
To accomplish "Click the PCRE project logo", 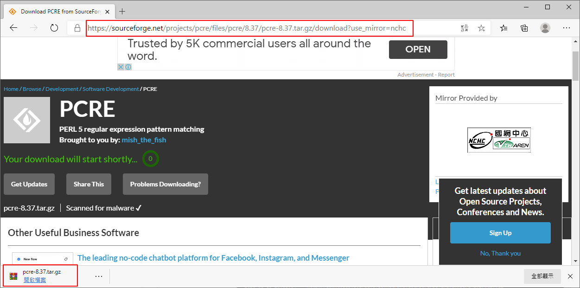I will [x=27, y=120].
